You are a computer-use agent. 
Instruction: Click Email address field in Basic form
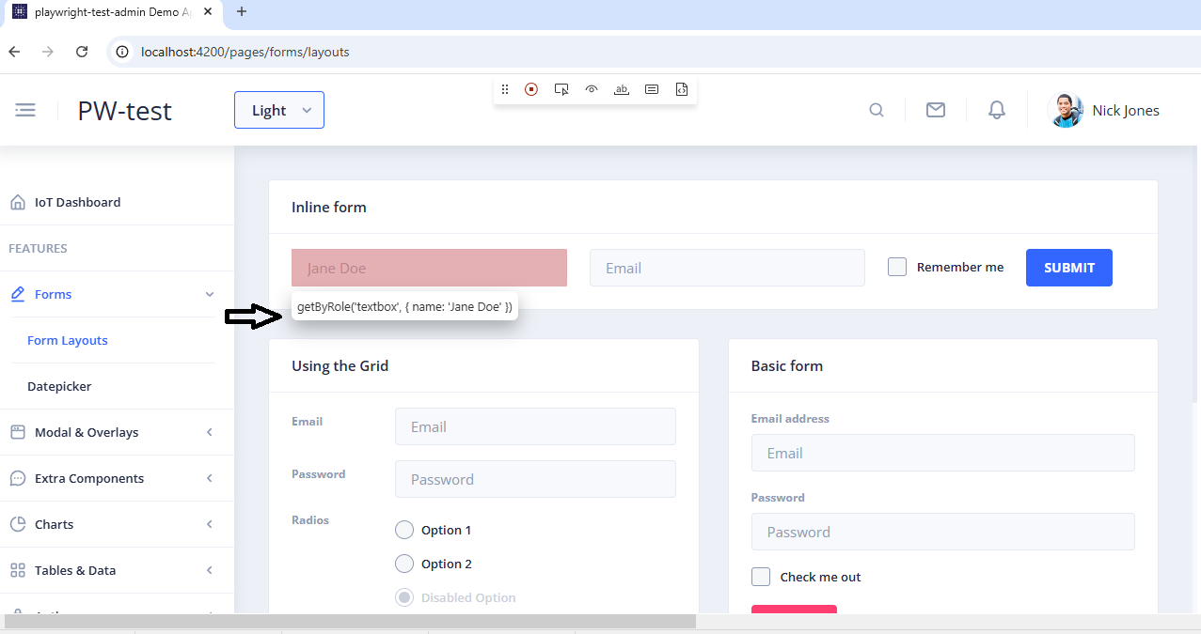point(943,453)
